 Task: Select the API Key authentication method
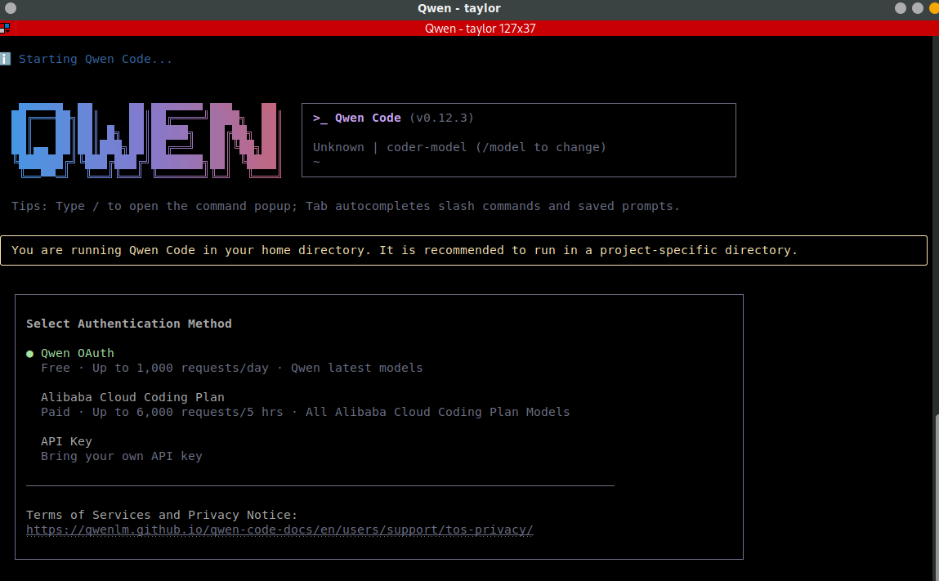pos(66,441)
